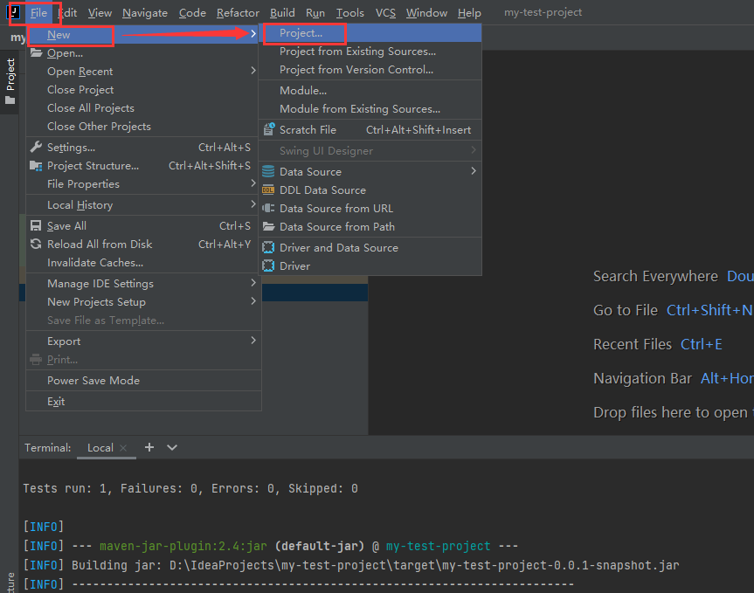Open the Project tool window from left sidebar
The height and width of the screenshot is (593, 754).
pyautogui.click(x=10, y=77)
